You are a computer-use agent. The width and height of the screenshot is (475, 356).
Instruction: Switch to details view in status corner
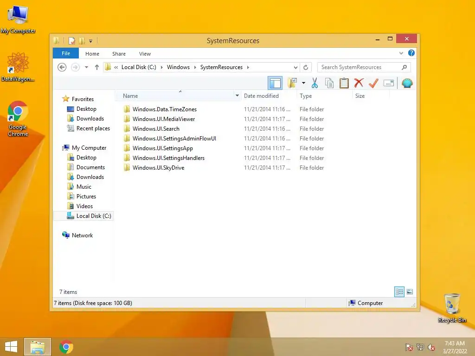pos(399,292)
